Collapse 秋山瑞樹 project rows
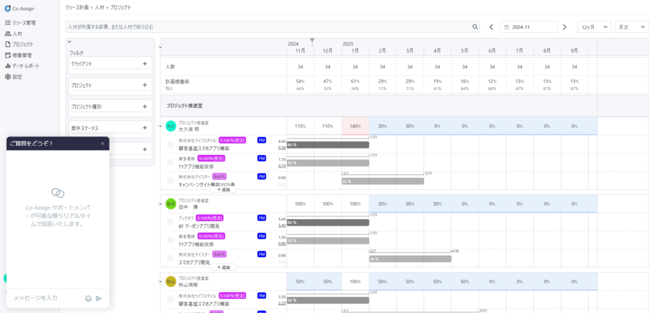 (x=161, y=281)
